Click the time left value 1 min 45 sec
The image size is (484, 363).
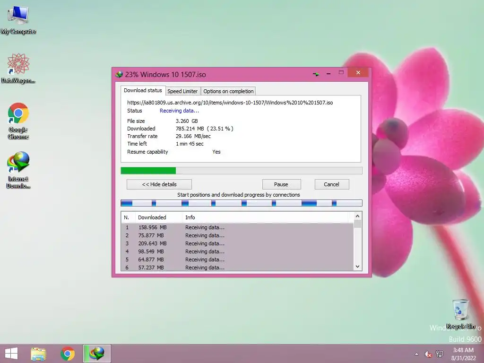click(190, 144)
